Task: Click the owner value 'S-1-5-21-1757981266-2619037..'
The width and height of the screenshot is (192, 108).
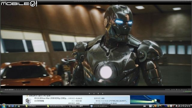Action: coord(114,101)
